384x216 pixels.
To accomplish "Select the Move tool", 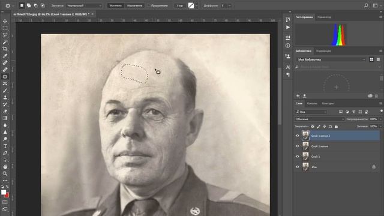I will (x=5, y=22).
